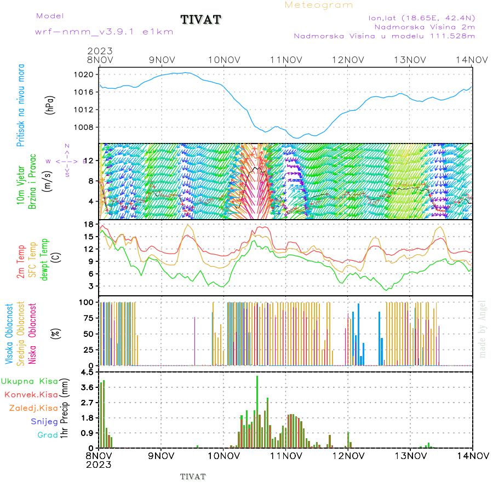Viewport: 493px width, 493px height.
Task: Click the N letter of the wind compass legend
Action: (x=67, y=146)
